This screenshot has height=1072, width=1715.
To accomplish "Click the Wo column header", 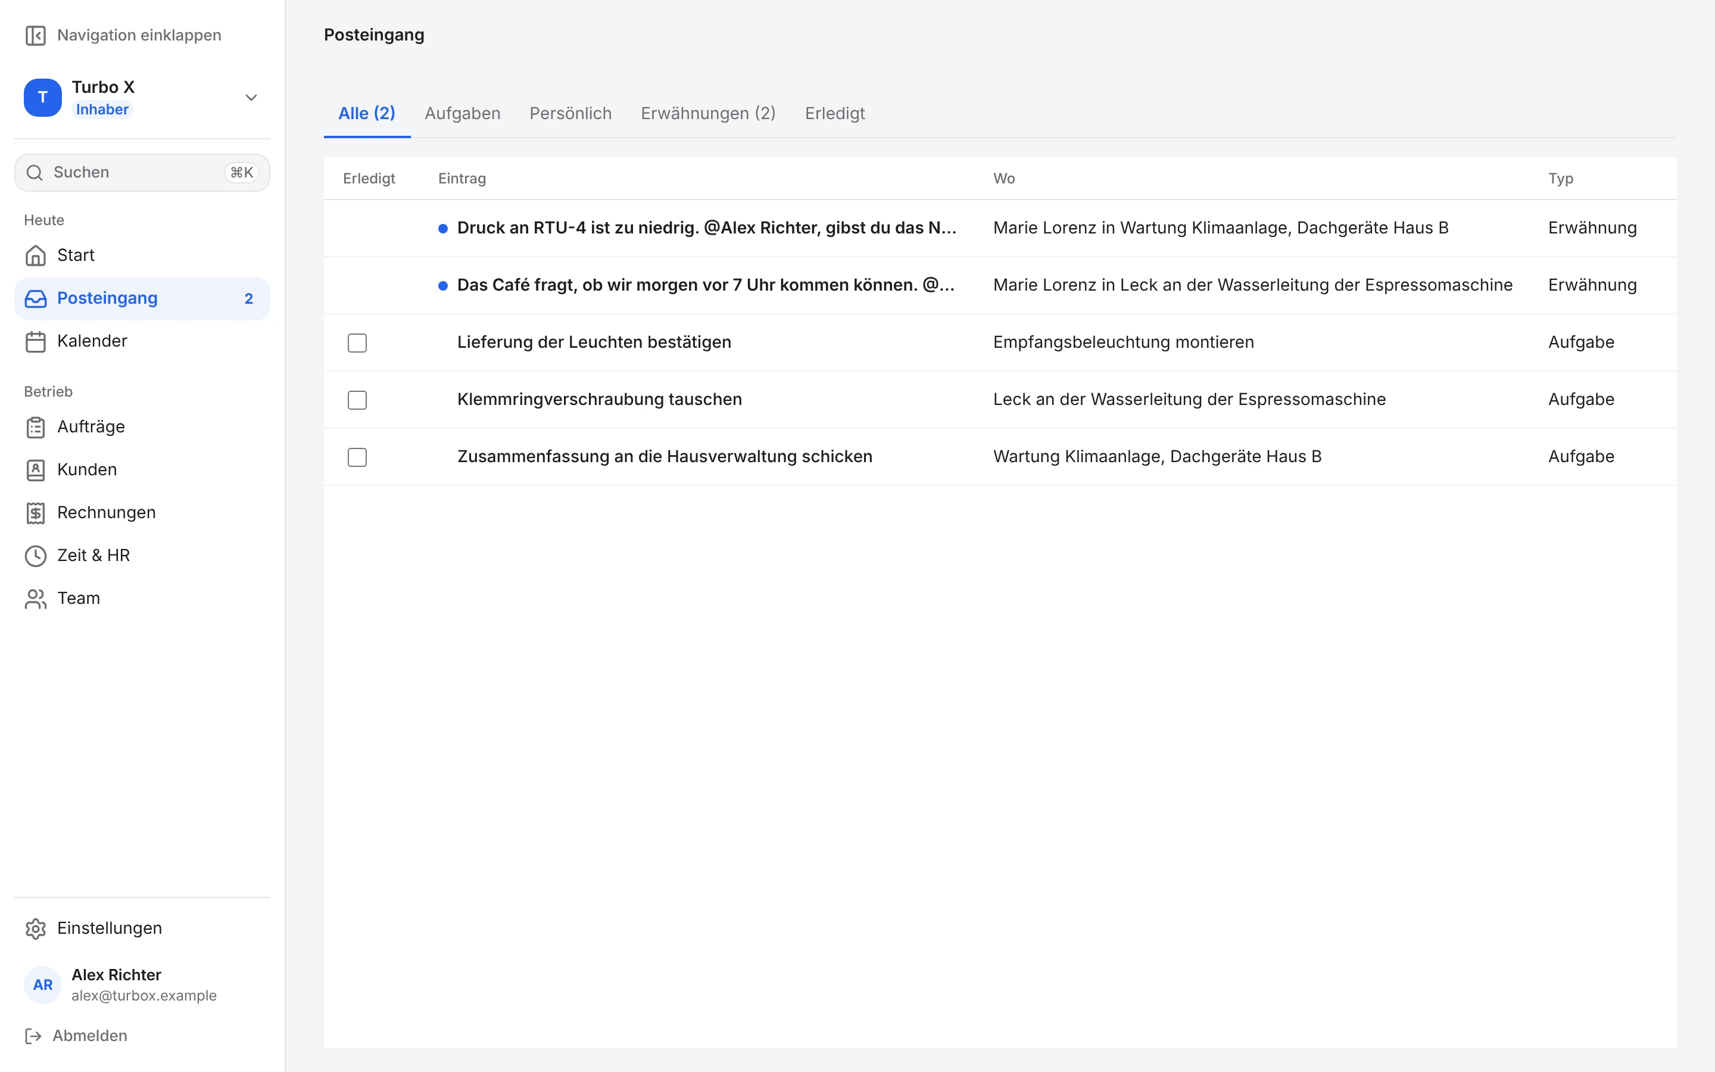I will point(1004,179).
